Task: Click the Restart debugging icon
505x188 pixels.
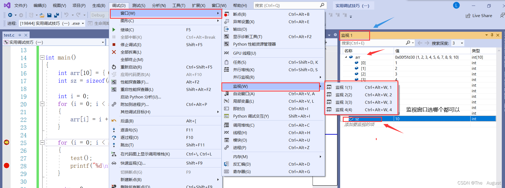Action: point(114,67)
